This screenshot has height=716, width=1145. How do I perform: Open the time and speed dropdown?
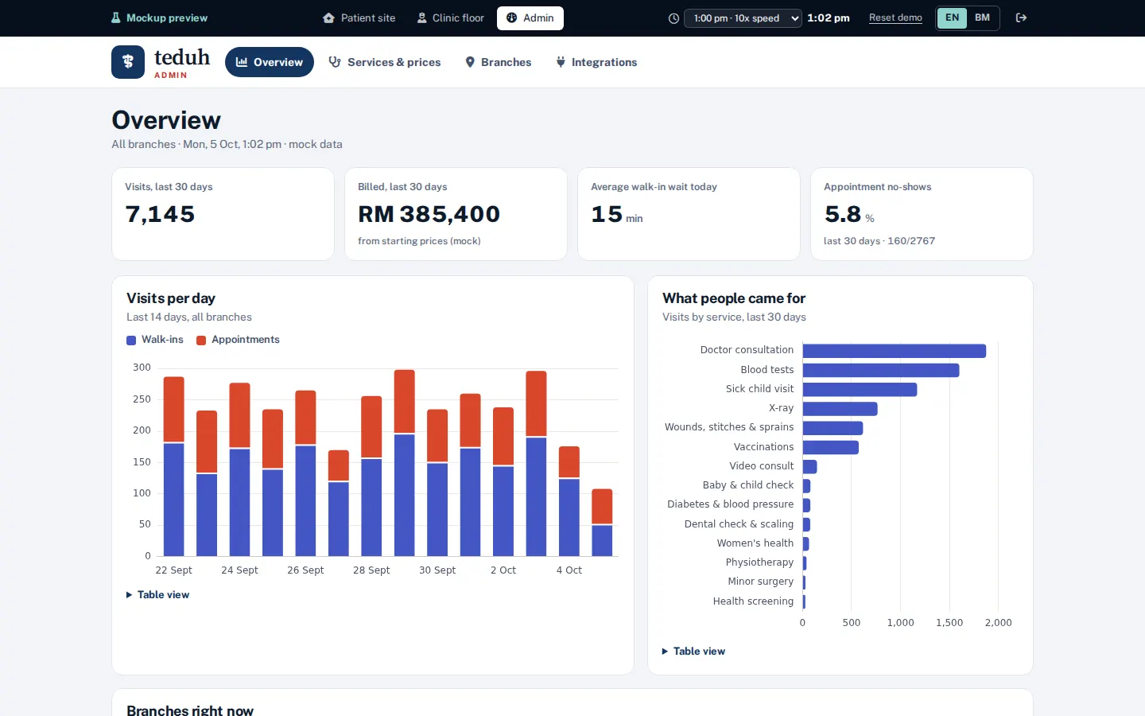pyautogui.click(x=743, y=18)
